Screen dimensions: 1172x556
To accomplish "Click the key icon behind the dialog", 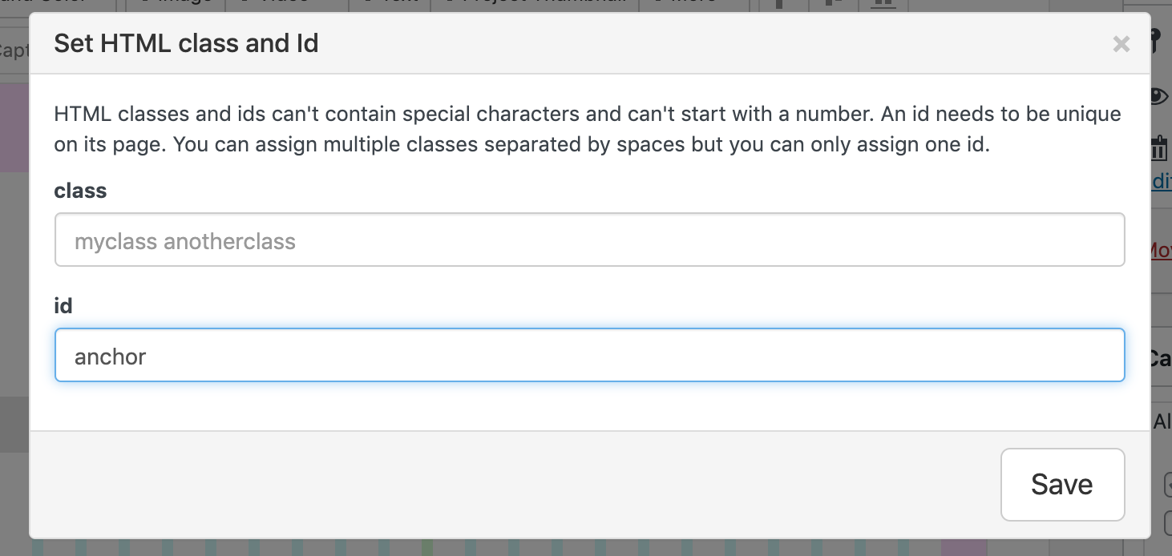I will click(1158, 40).
